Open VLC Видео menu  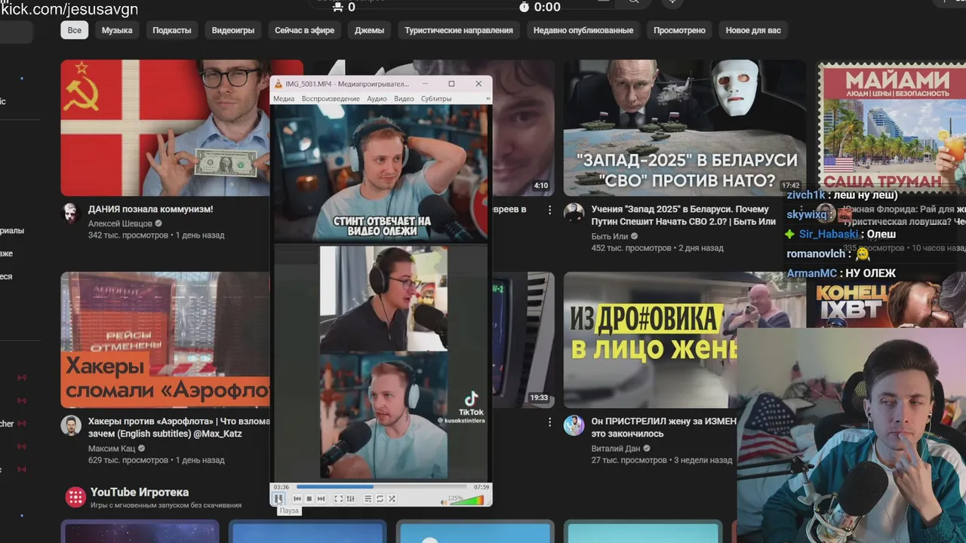tap(404, 99)
